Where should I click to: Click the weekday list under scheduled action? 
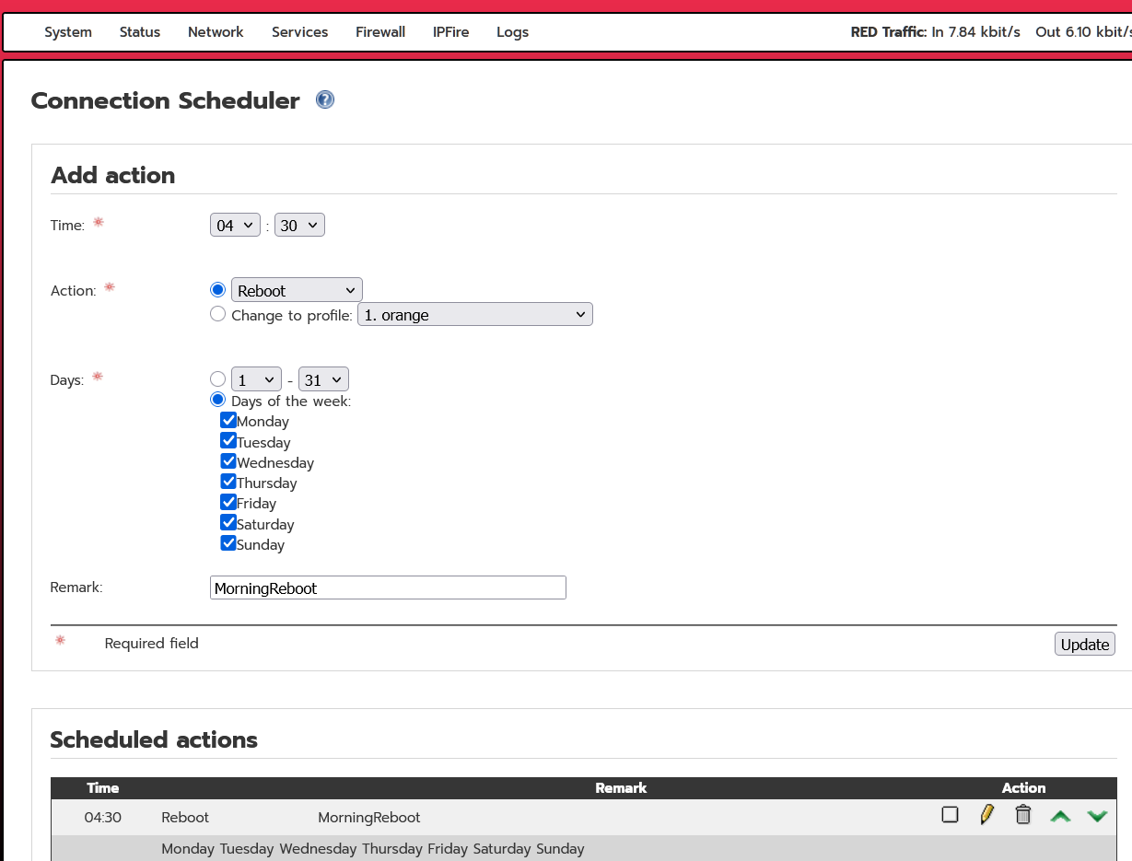pyautogui.click(x=373, y=848)
